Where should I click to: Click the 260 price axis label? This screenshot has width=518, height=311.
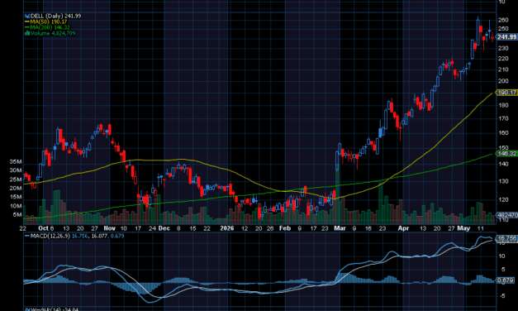[503, 20]
